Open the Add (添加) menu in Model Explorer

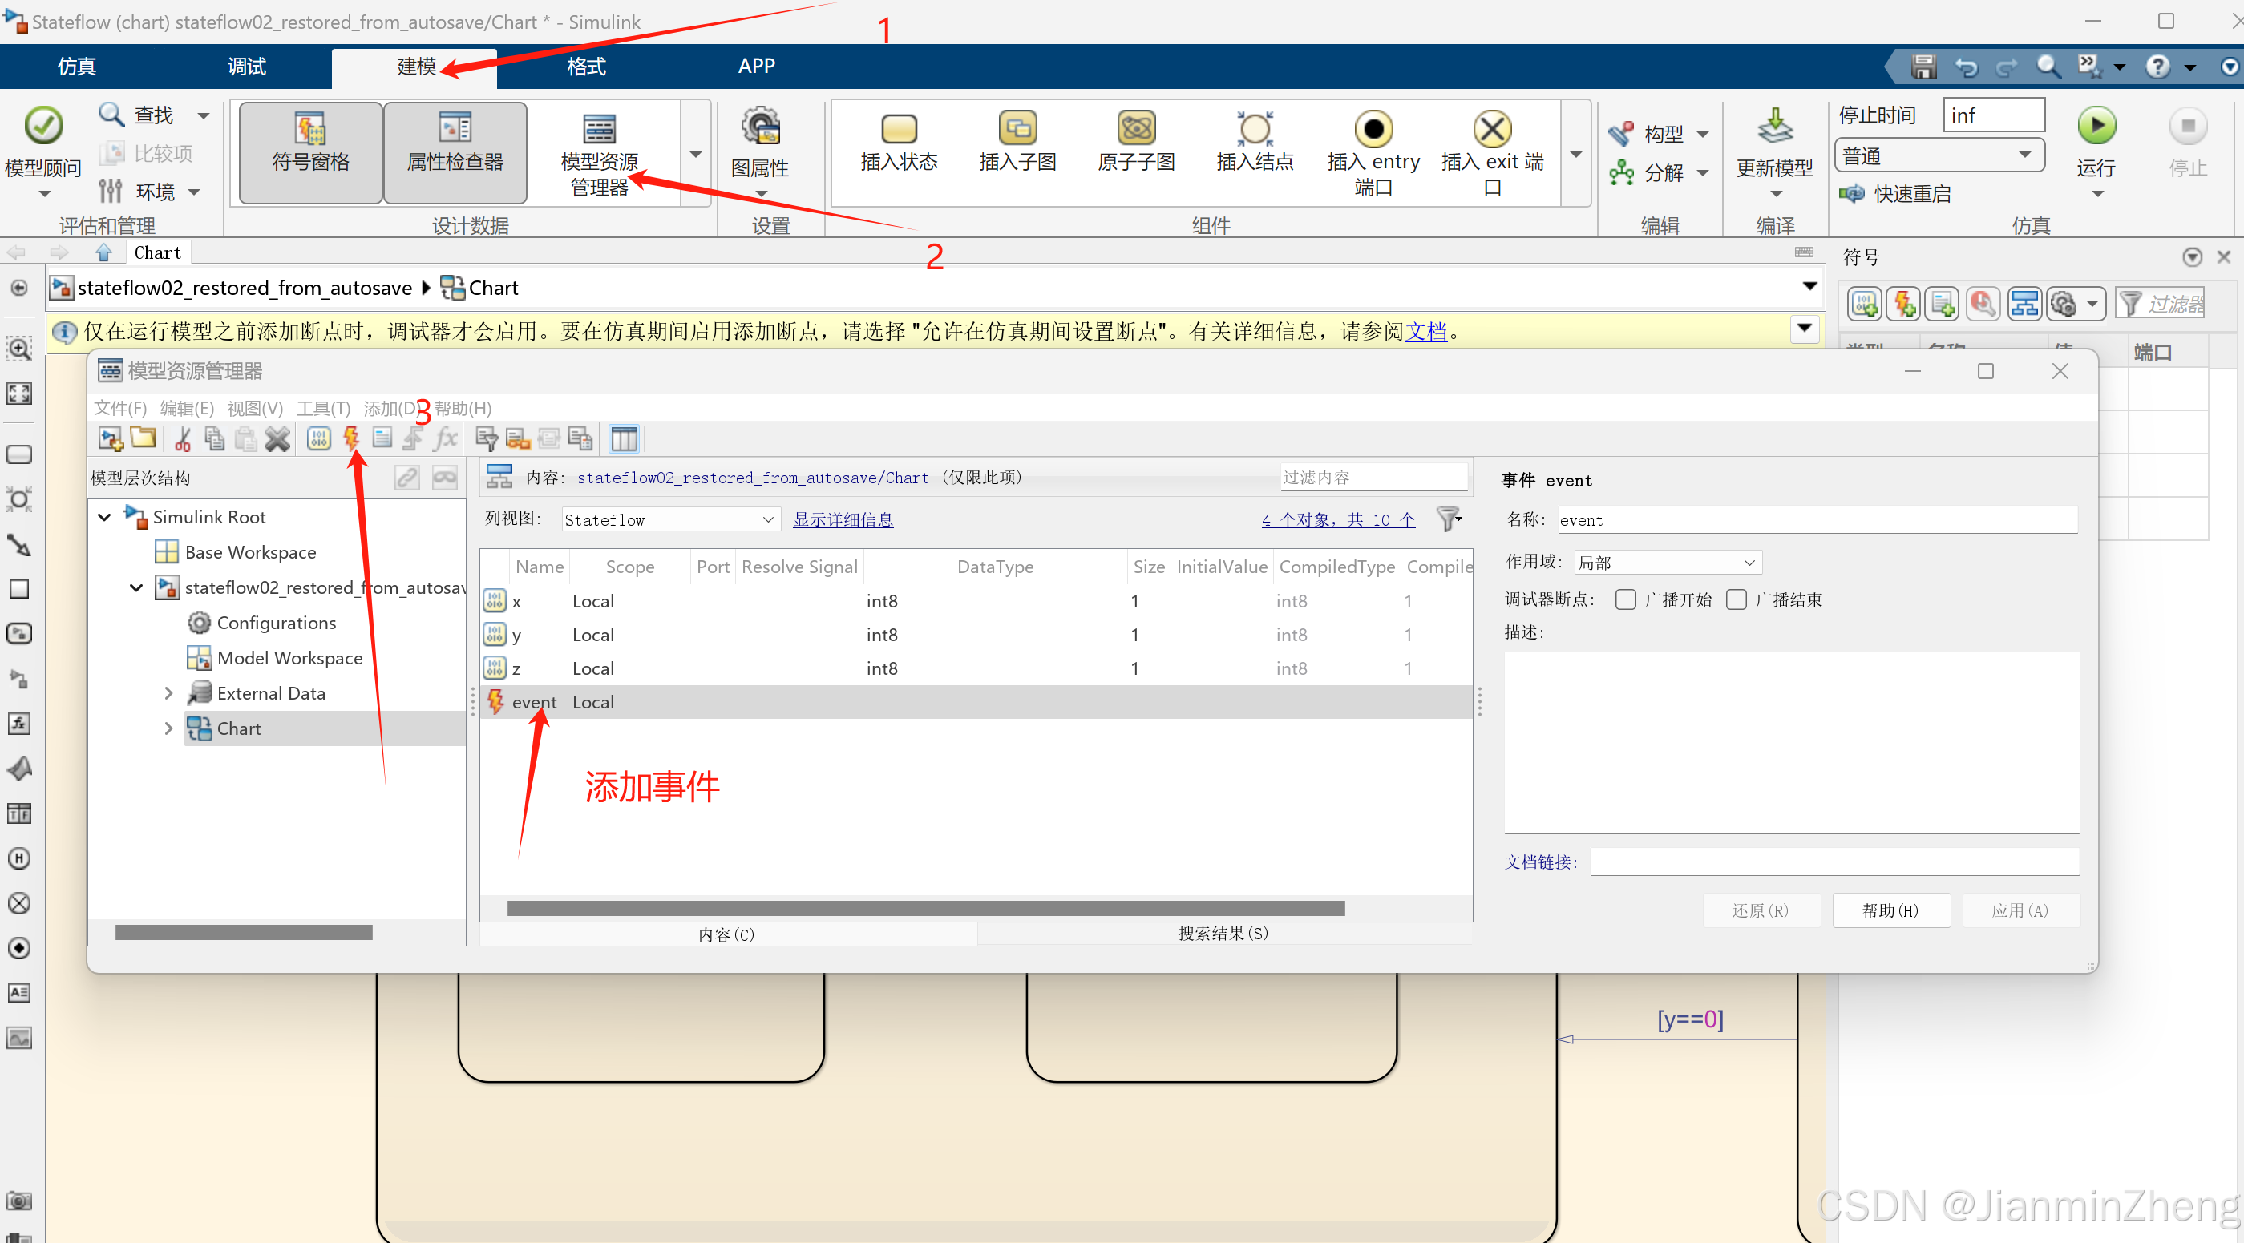tap(390, 408)
